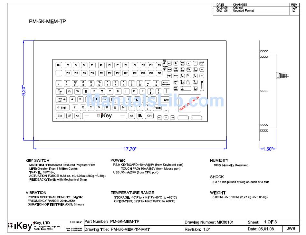Select the Original entry in the revision table
This screenshot has width=306, height=235.
coord(238,8)
